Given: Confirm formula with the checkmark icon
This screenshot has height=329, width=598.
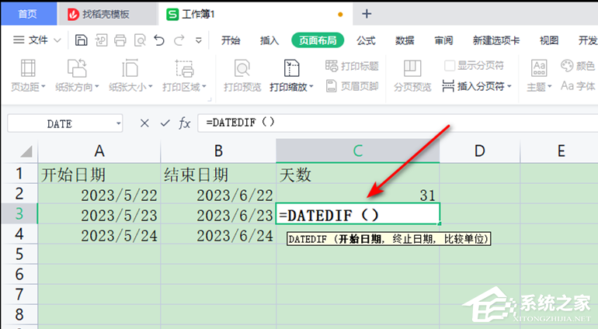Looking at the screenshot, I should tap(165, 123).
